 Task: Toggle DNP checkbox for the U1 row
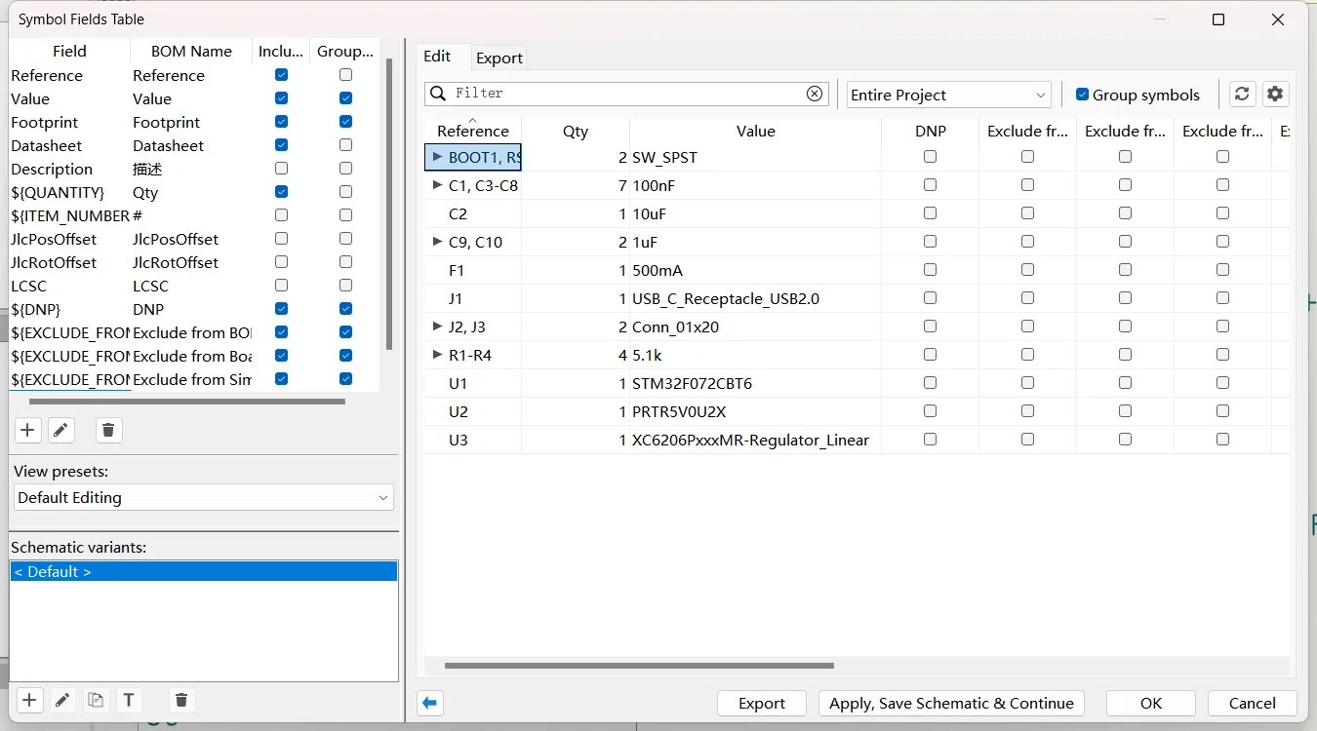930,383
